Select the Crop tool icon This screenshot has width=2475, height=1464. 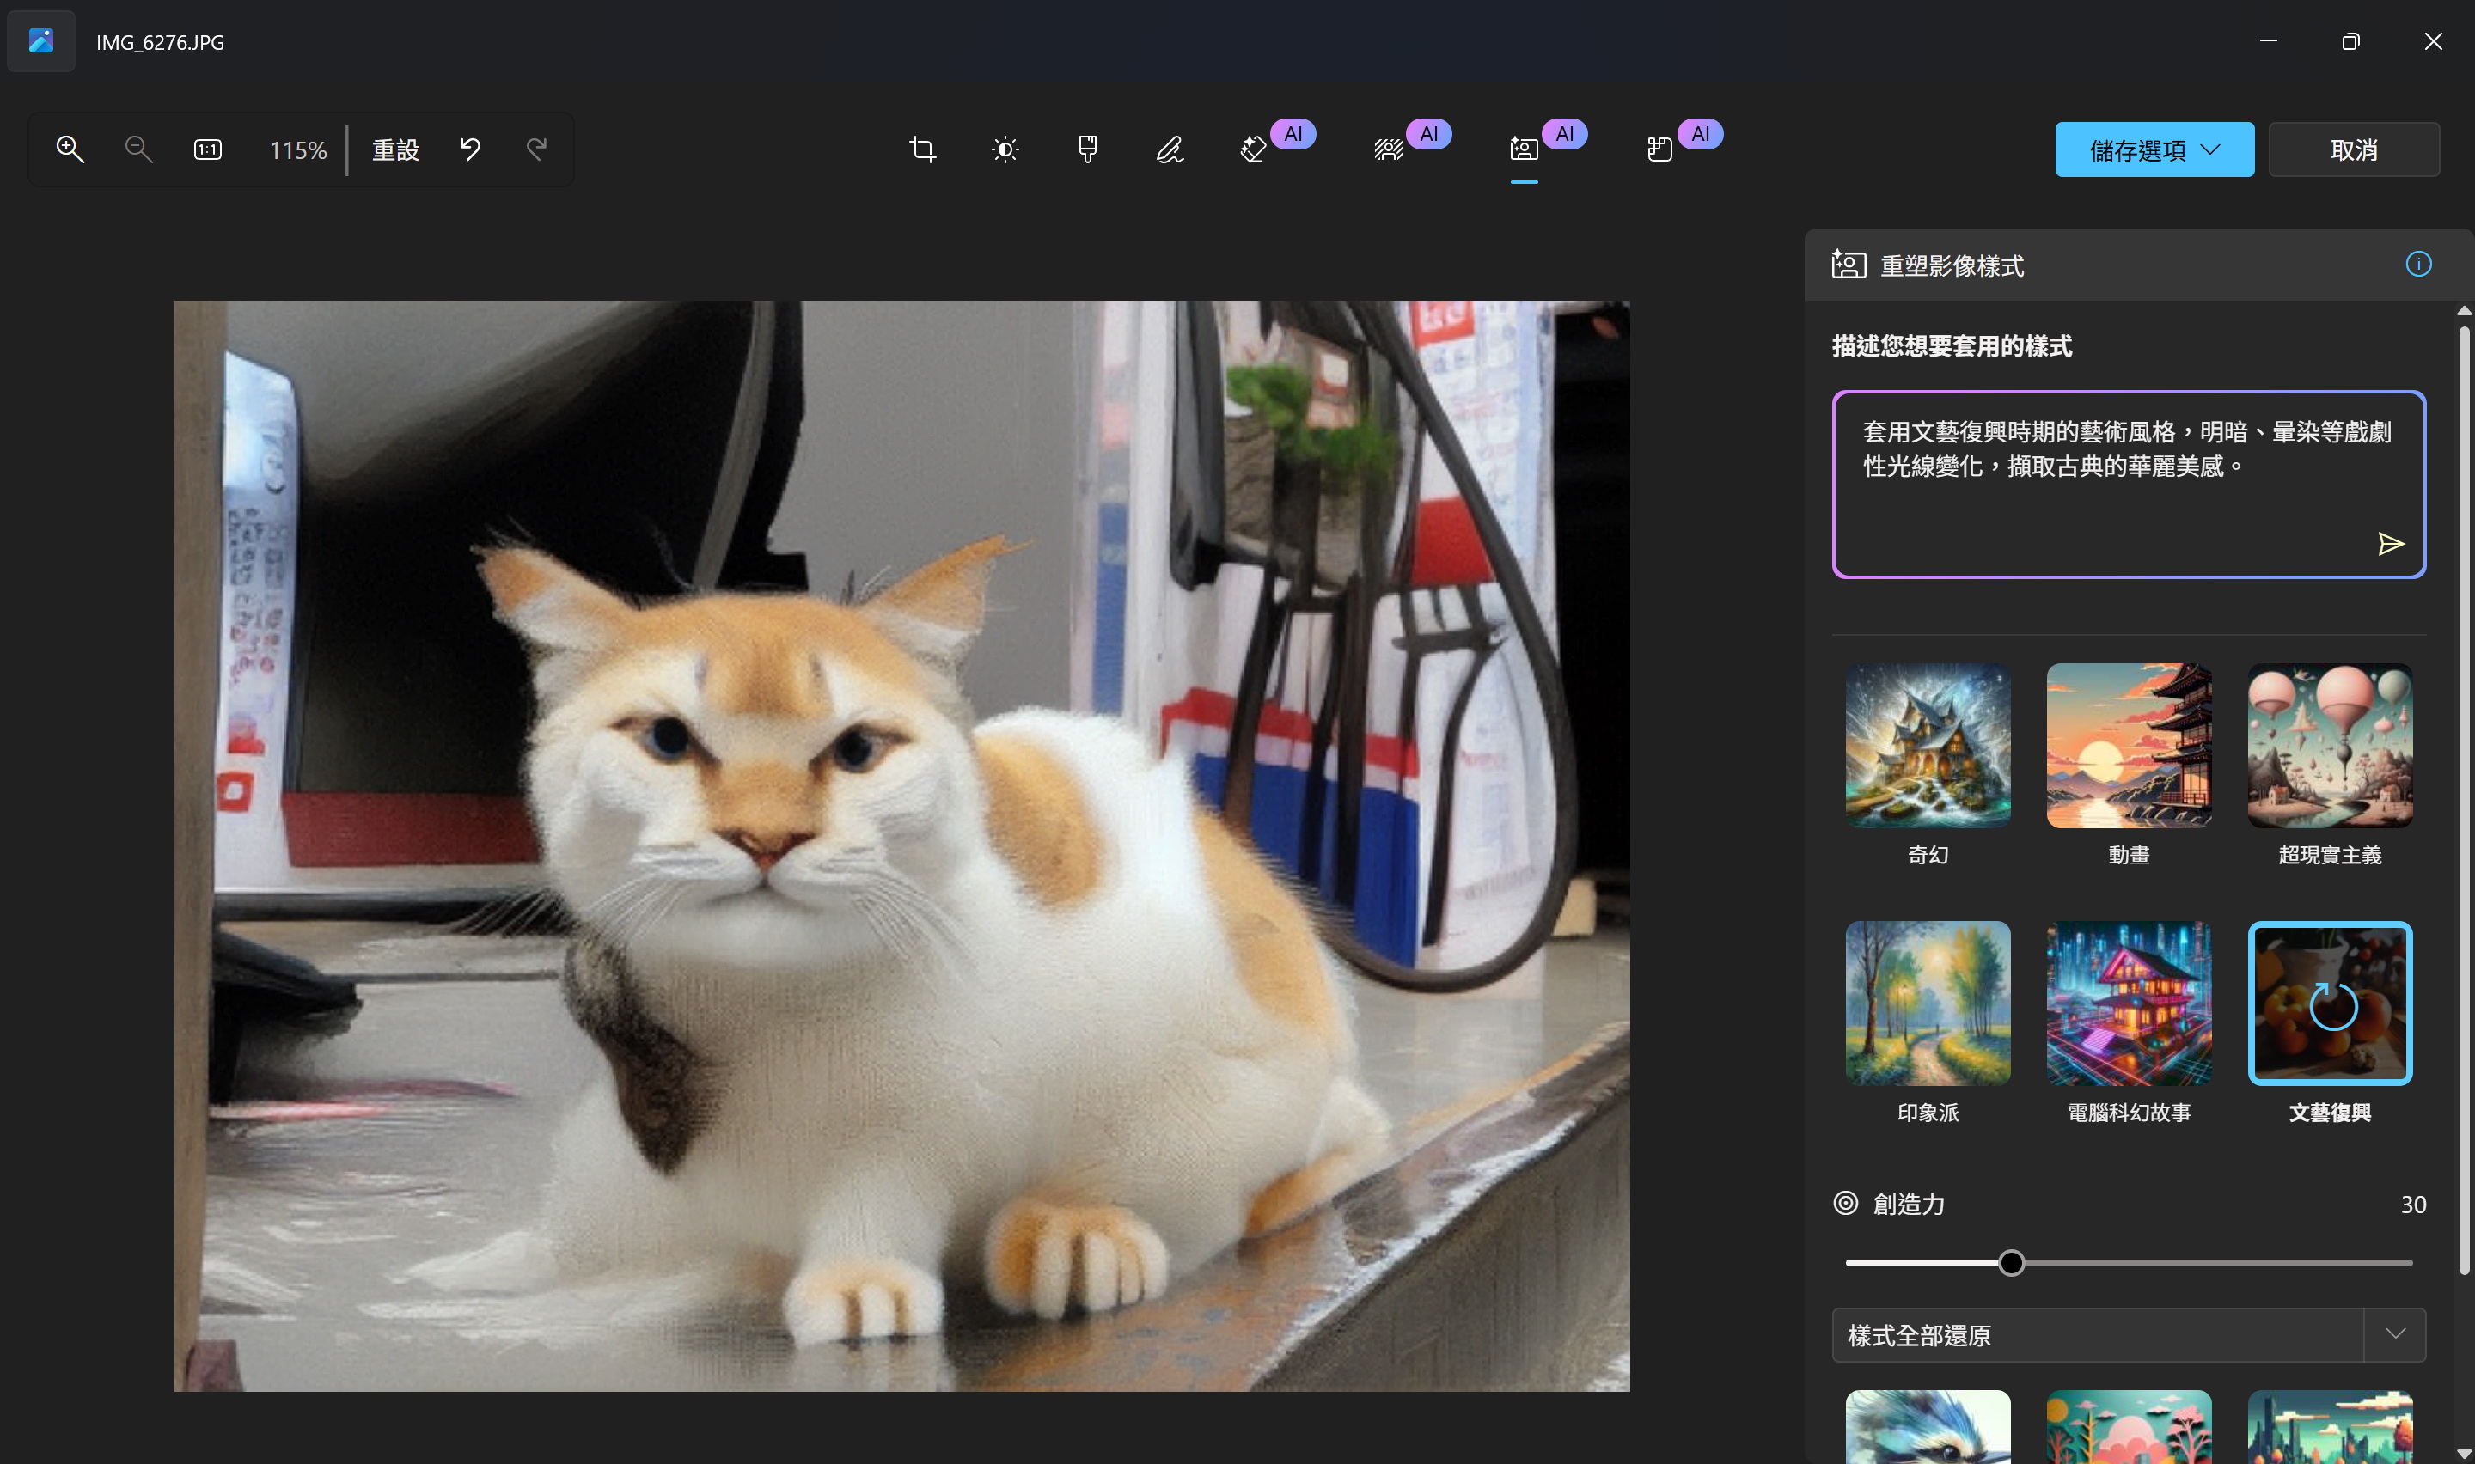[922, 150]
